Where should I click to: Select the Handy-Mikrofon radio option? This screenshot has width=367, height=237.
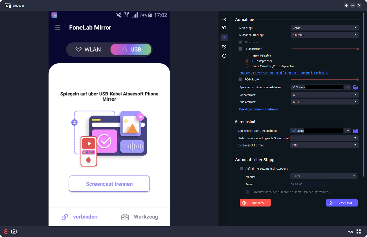[247, 56]
